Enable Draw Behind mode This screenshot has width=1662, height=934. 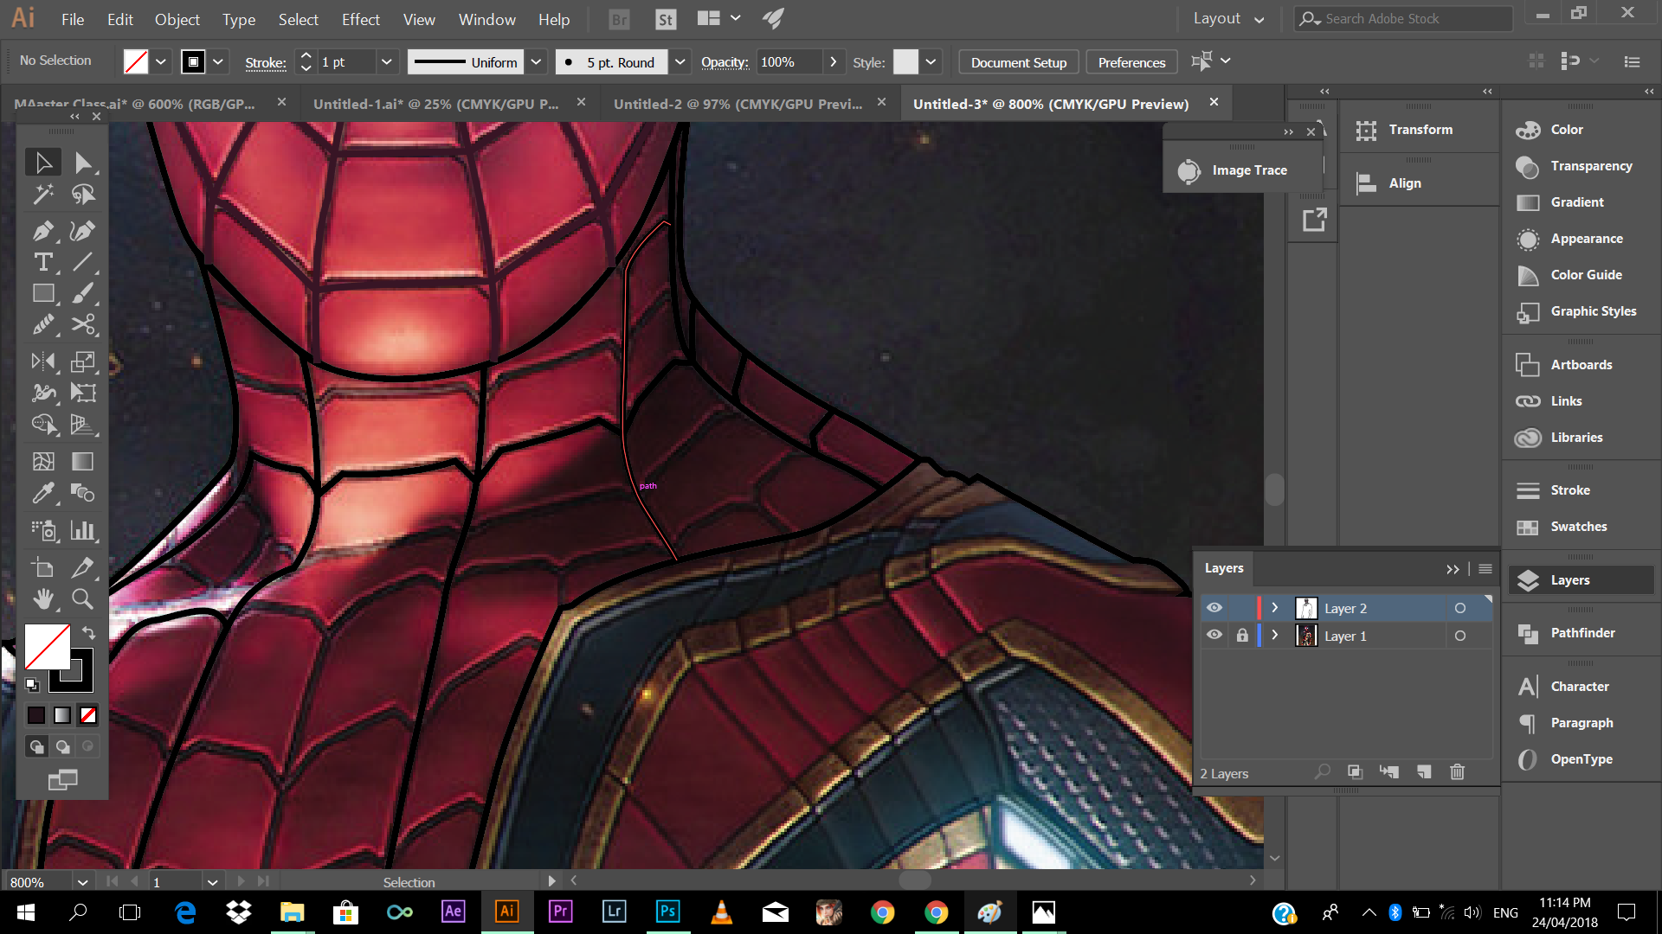62,746
